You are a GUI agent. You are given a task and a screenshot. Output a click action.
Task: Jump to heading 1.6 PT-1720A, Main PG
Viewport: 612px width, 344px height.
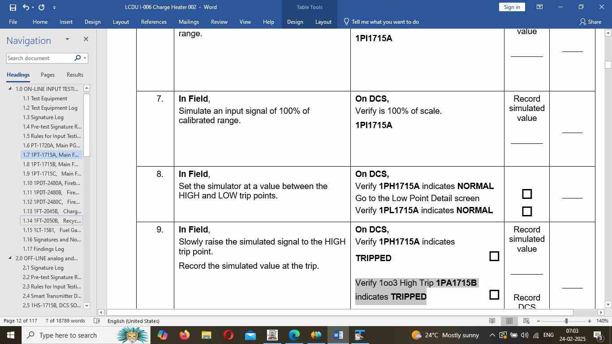coord(52,146)
